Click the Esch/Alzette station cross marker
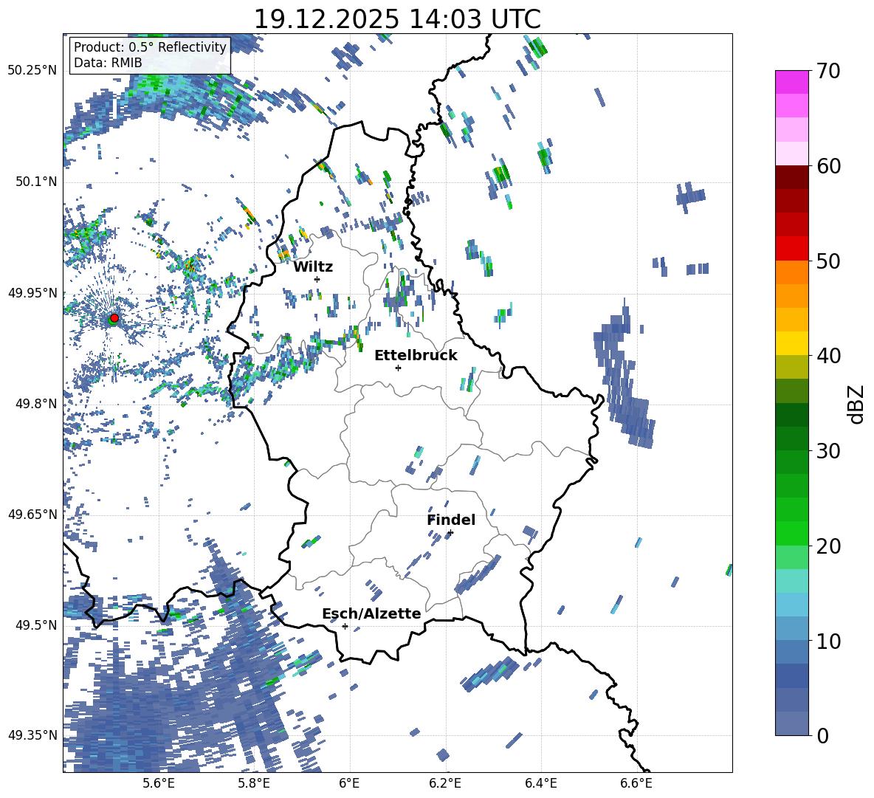The width and height of the screenshot is (874, 798). pos(345,626)
